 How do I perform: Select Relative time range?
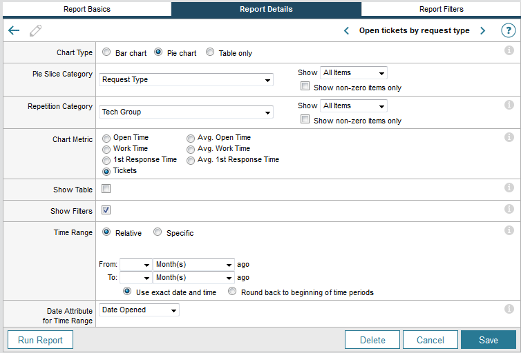(106, 232)
